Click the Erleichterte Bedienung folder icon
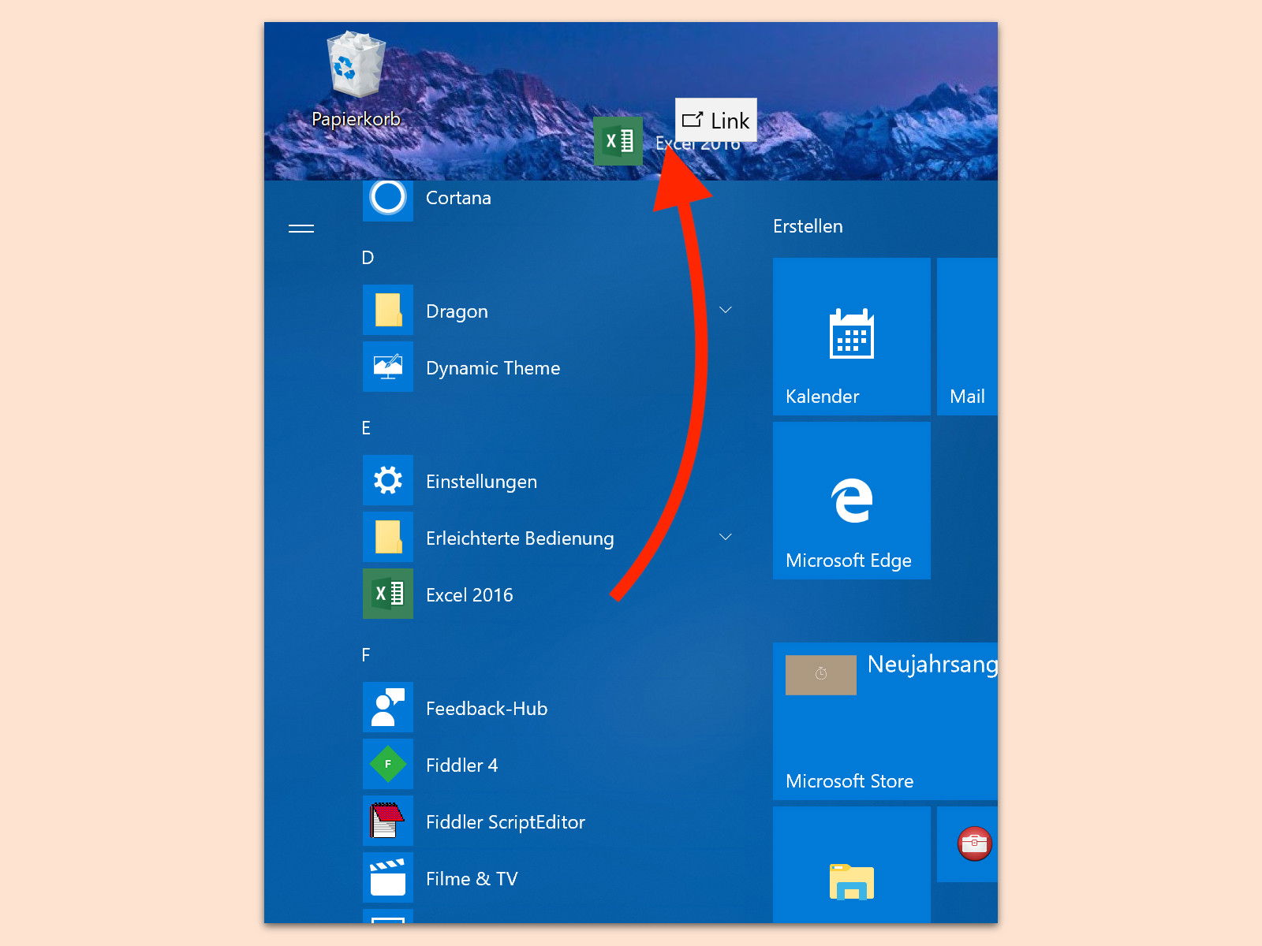 388,537
